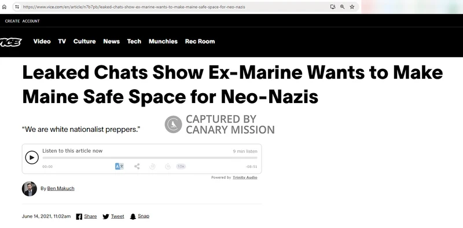Open site information icon in address bar
The image size is (463, 228).
(17, 7)
